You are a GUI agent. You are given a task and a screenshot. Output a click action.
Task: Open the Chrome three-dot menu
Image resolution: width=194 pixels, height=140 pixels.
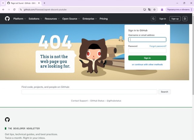191,10
